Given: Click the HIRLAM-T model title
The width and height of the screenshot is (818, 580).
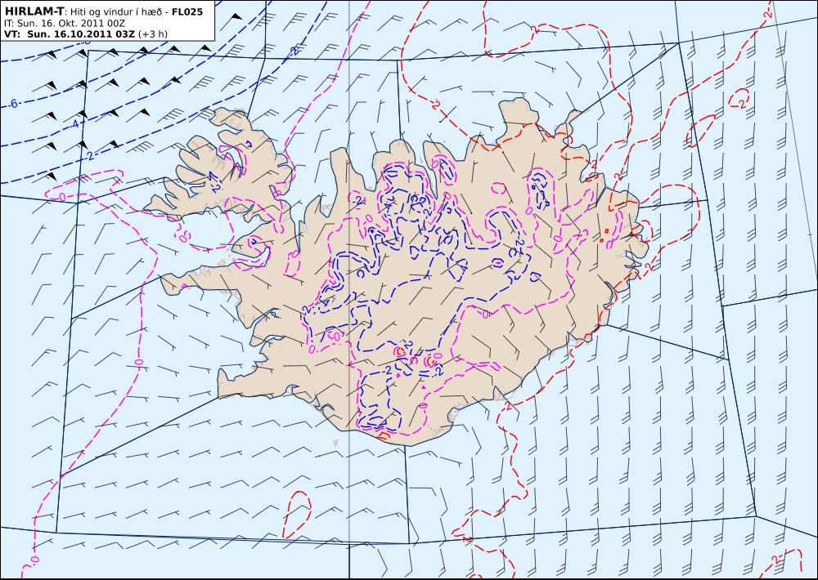Looking at the screenshot, I should coord(34,11).
